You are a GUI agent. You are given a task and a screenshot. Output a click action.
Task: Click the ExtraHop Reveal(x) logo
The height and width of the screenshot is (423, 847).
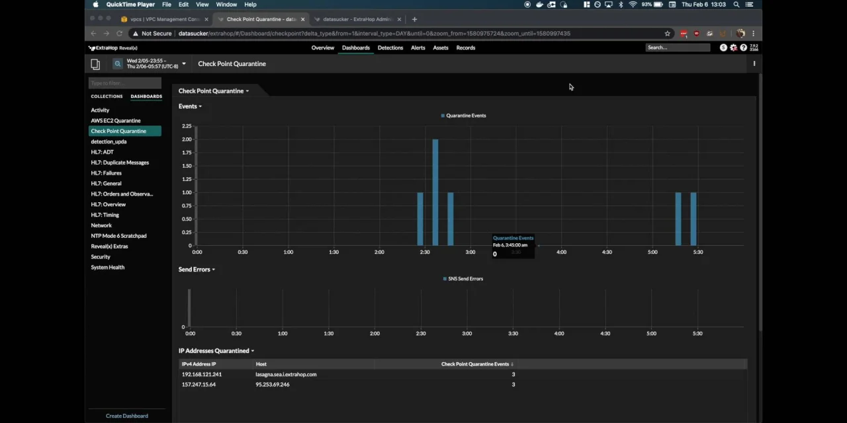113,48
